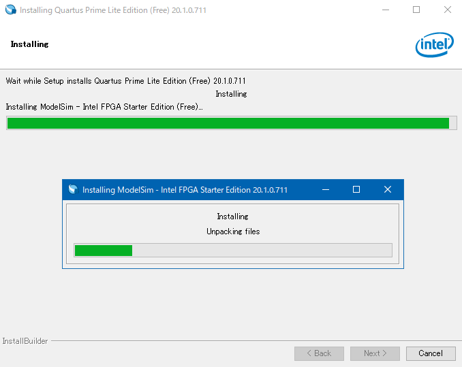The width and height of the screenshot is (462, 367).
Task: Click the Quartus Prime installer title bar icon
Action: click(x=10, y=10)
